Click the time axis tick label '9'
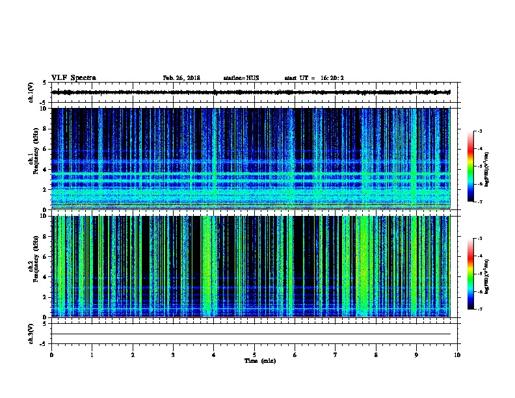Viewport: 515px width, 398px height. click(x=416, y=355)
